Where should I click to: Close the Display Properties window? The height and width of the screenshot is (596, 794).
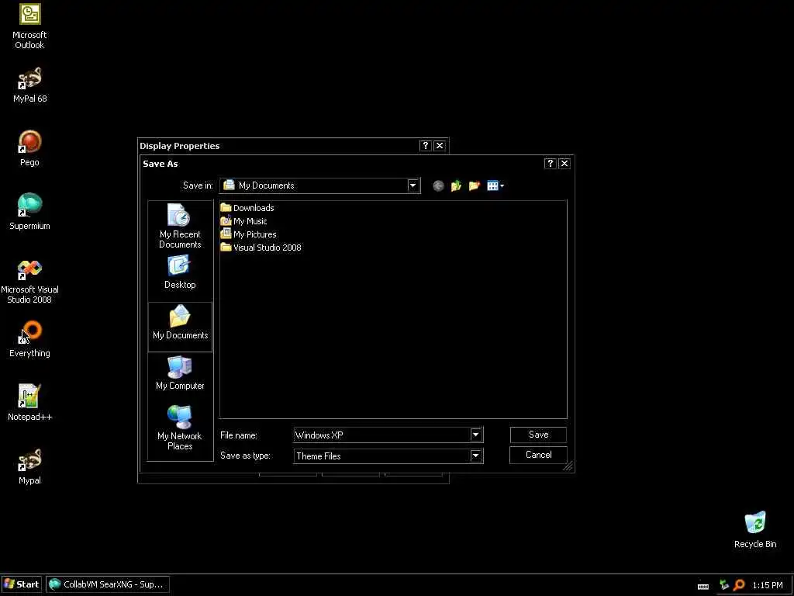[440, 145]
